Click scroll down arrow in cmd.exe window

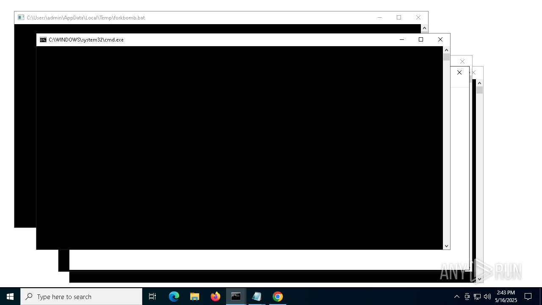point(446,246)
